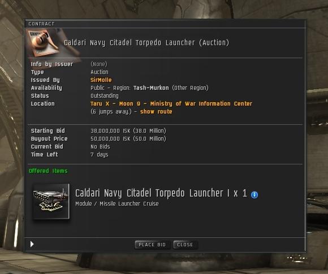Image resolution: width=328 pixels, height=274 pixels.
Task: Click the auction gavel contract icon
Action: [44, 42]
